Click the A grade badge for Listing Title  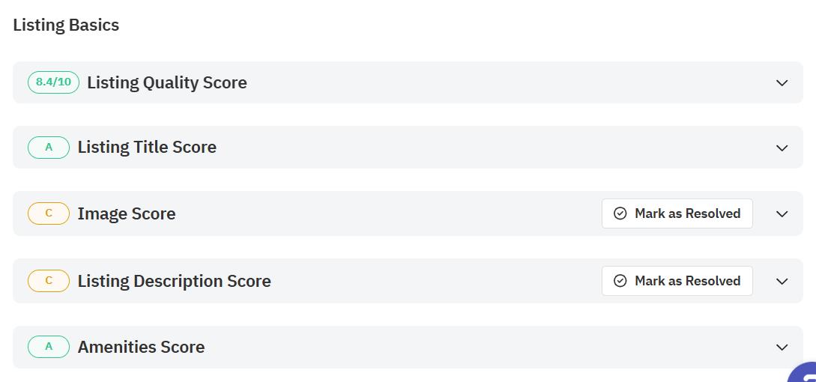(49, 148)
